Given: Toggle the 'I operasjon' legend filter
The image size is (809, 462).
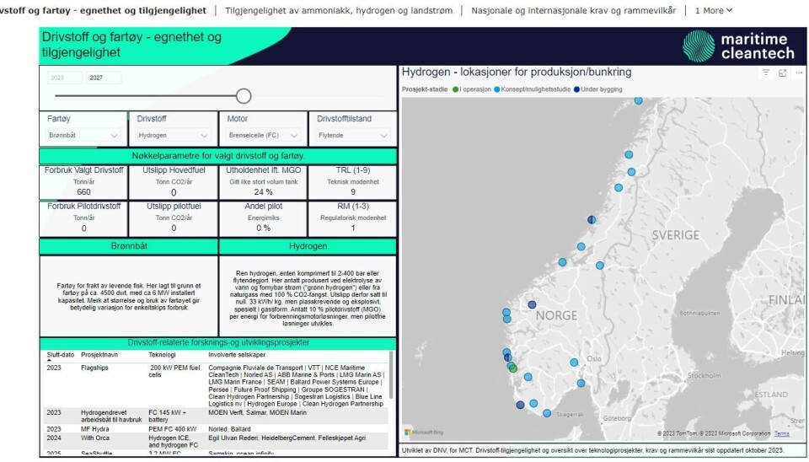Looking at the screenshot, I should click(x=476, y=89).
